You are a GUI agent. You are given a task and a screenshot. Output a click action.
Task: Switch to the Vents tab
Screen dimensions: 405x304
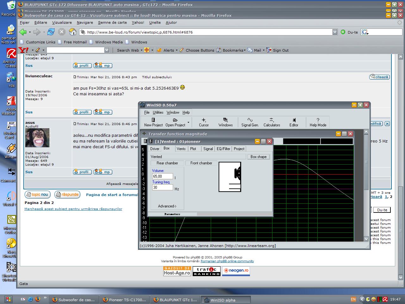[181, 149]
